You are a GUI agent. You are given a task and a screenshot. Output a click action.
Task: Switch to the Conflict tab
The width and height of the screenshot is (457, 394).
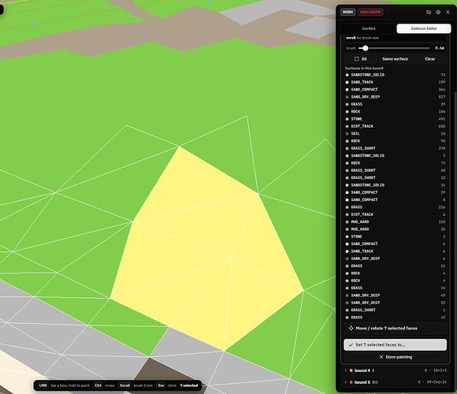pos(369,28)
